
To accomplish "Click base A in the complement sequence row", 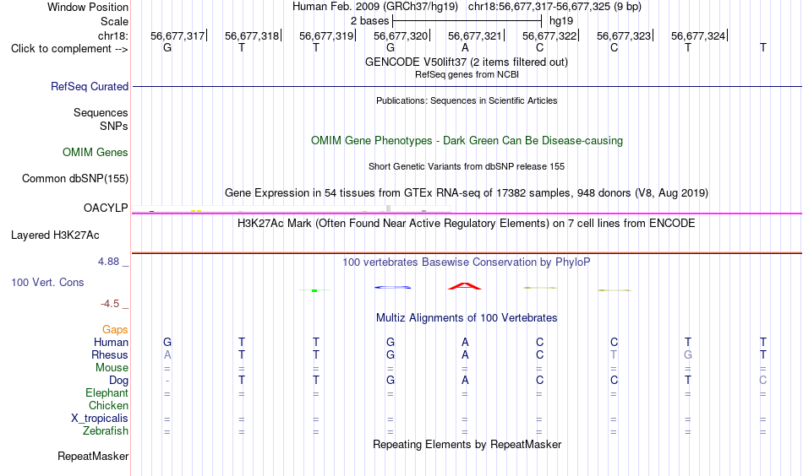I will (465, 48).
